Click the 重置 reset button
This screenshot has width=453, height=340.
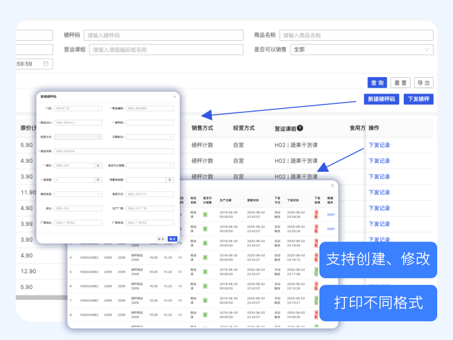pos(400,83)
